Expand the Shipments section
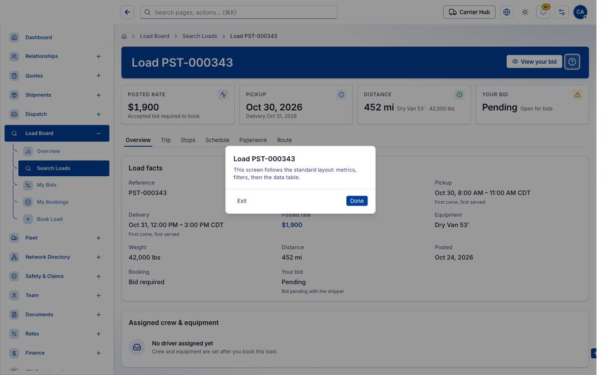 (x=98, y=95)
